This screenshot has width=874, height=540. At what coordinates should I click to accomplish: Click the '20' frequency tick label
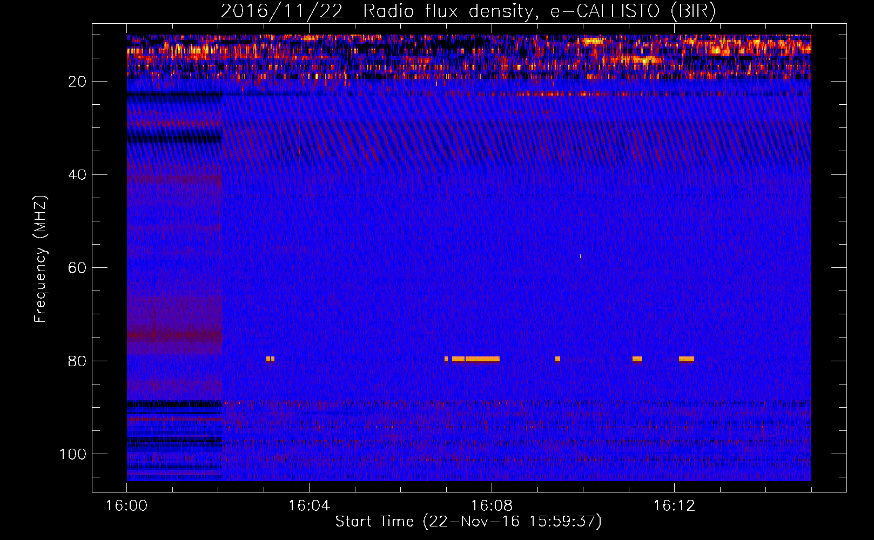coord(77,82)
